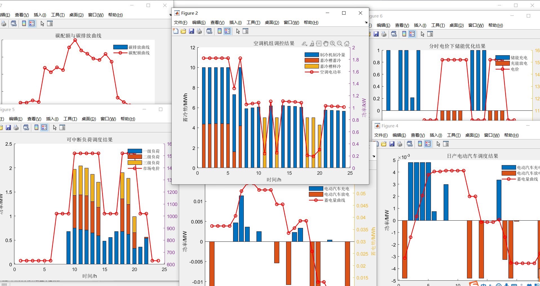This screenshot has height=286, width=540.
Task: Save Figure 2 with the floppy icon
Action: [191, 31]
